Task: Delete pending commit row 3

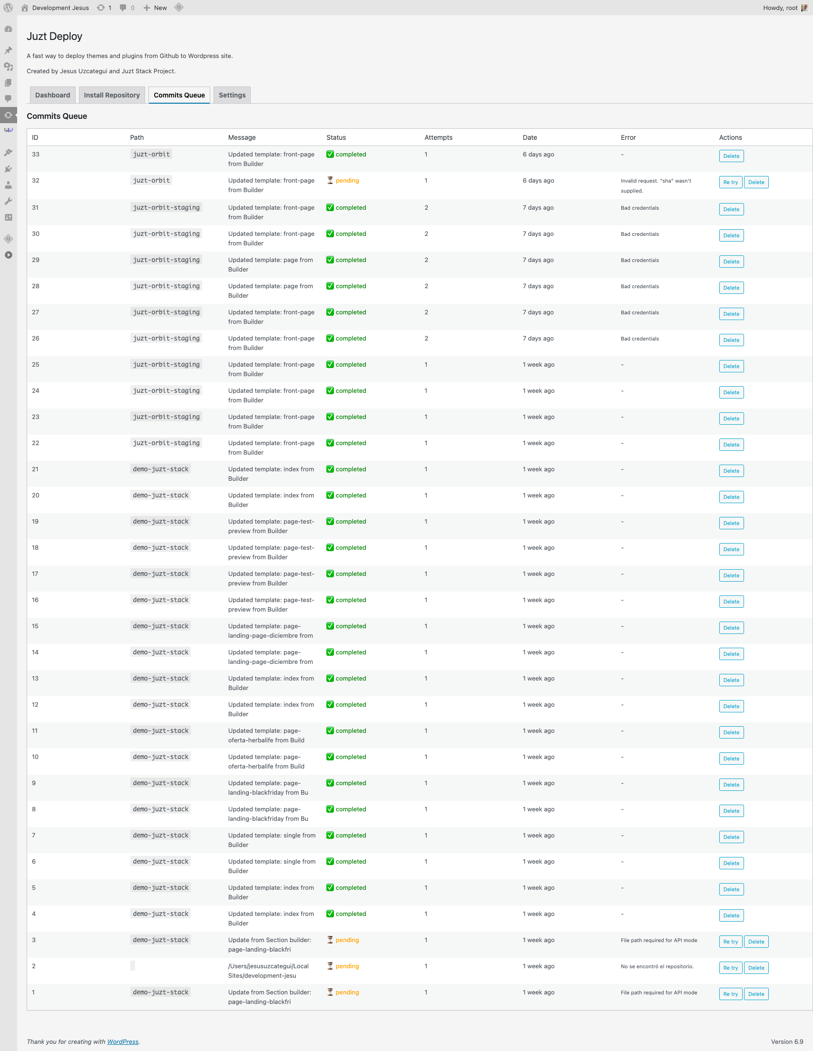Action: click(756, 942)
